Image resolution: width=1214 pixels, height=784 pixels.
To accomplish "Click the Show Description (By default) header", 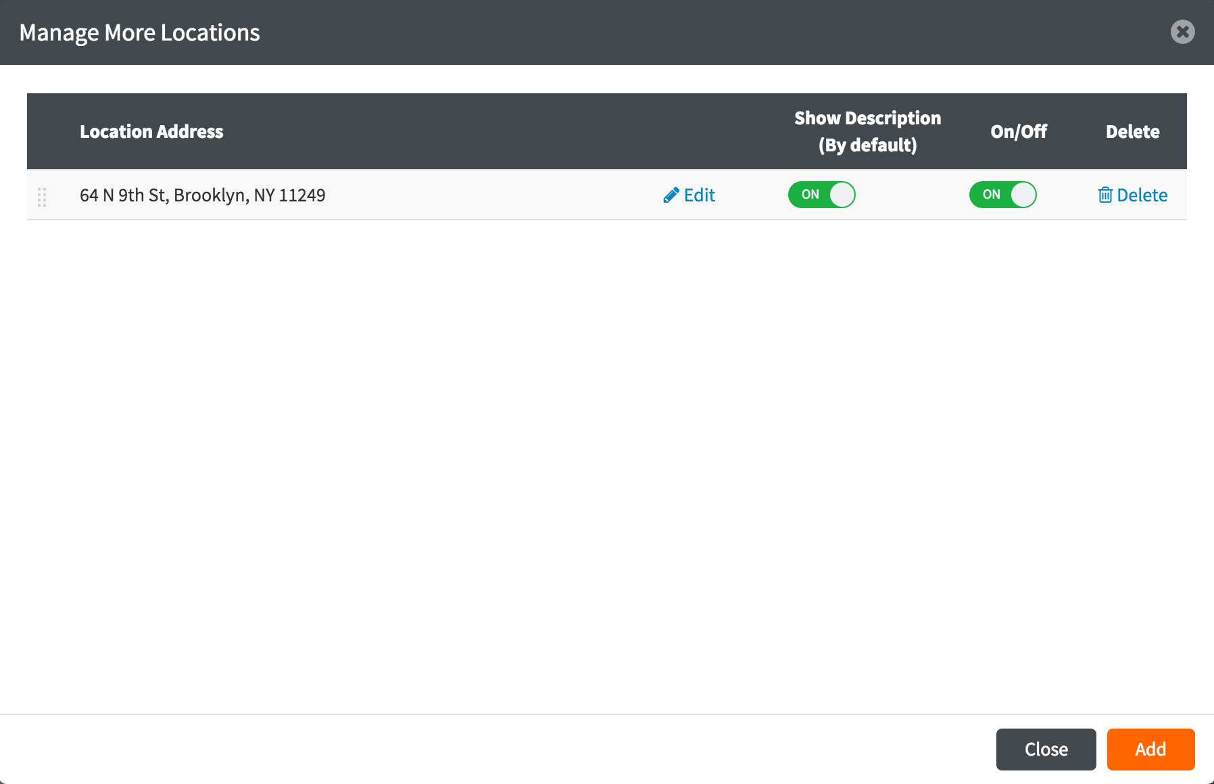I will 867,132.
